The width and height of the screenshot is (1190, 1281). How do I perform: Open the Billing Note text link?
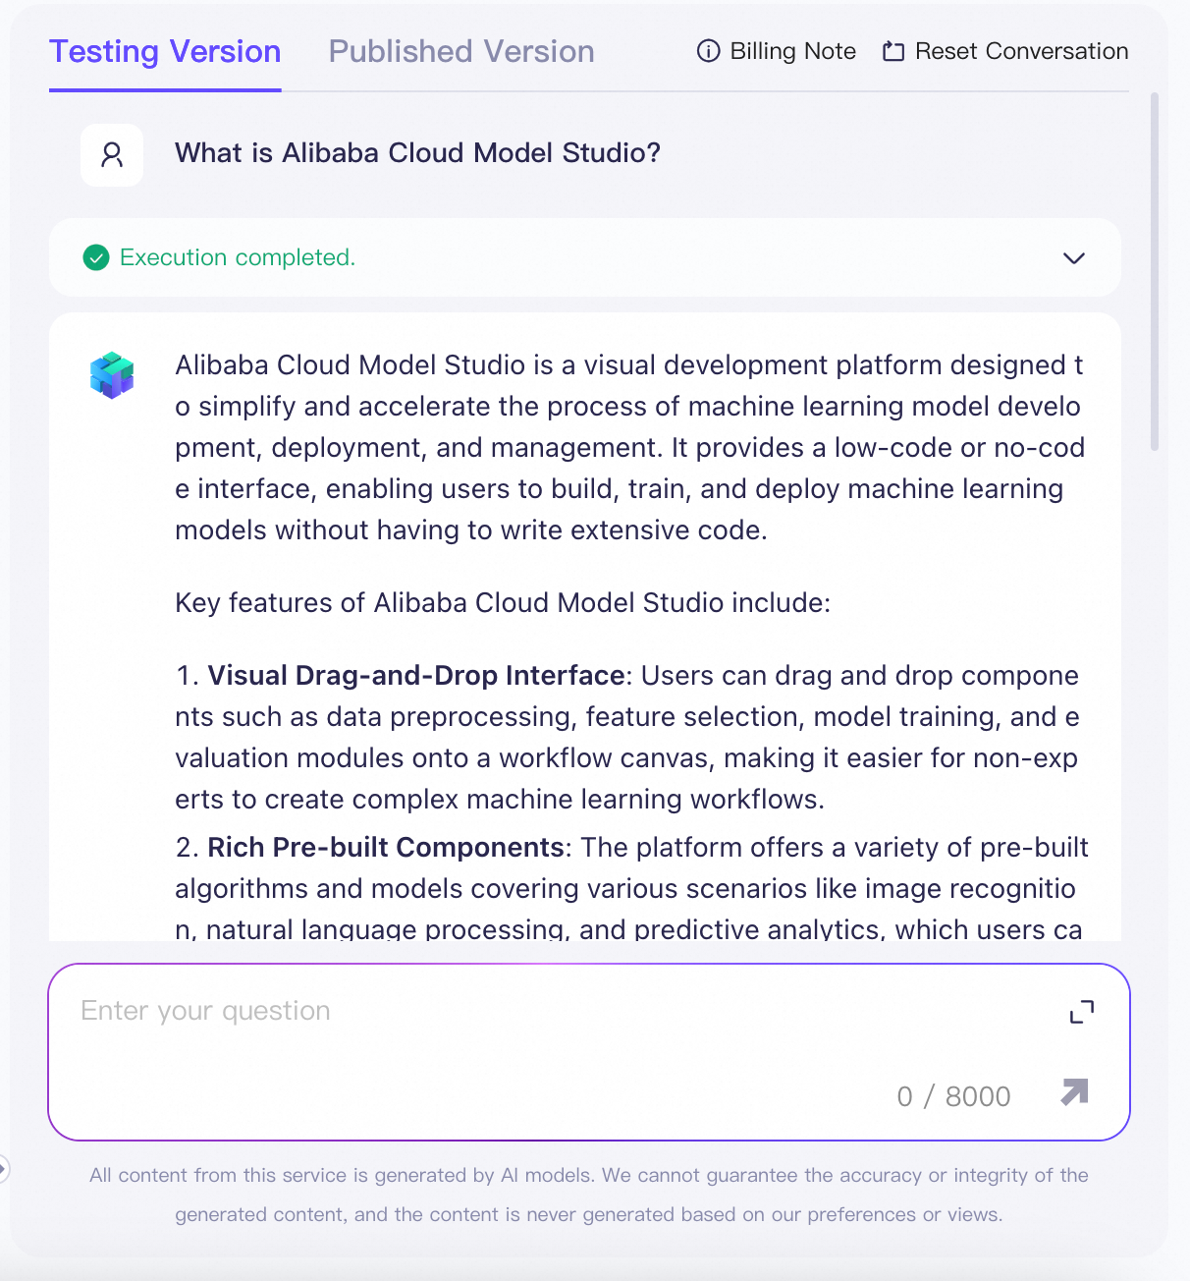793,51
